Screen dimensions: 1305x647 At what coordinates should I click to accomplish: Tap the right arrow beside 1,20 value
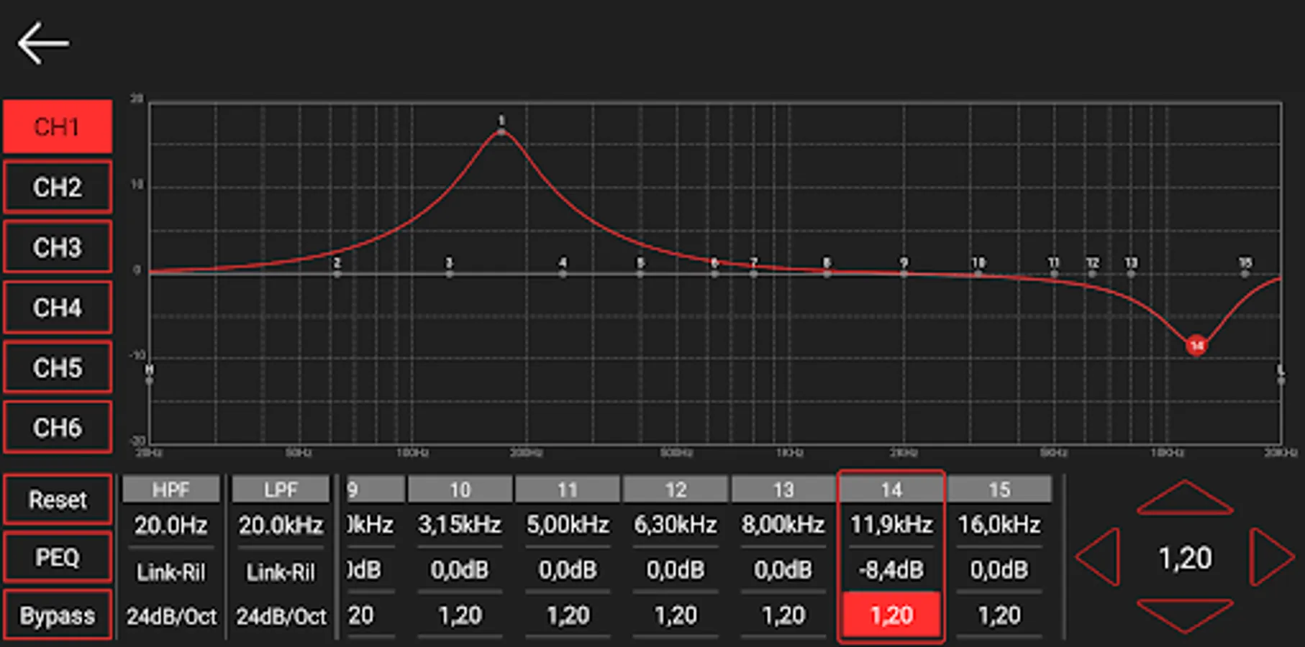pyautogui.click(x=1272, y=557)
